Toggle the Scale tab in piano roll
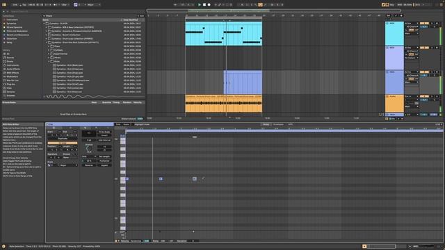 [126, 124]
